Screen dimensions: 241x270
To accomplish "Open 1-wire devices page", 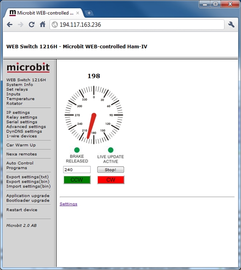I will (22, 136).
